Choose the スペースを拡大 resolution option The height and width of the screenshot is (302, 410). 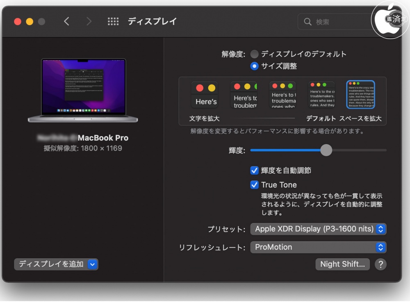coord(360,95)
